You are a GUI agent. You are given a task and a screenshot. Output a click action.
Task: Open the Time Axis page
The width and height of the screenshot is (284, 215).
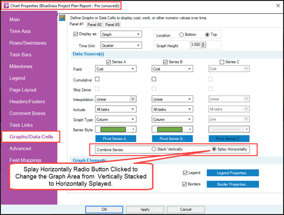pos(20,31)
